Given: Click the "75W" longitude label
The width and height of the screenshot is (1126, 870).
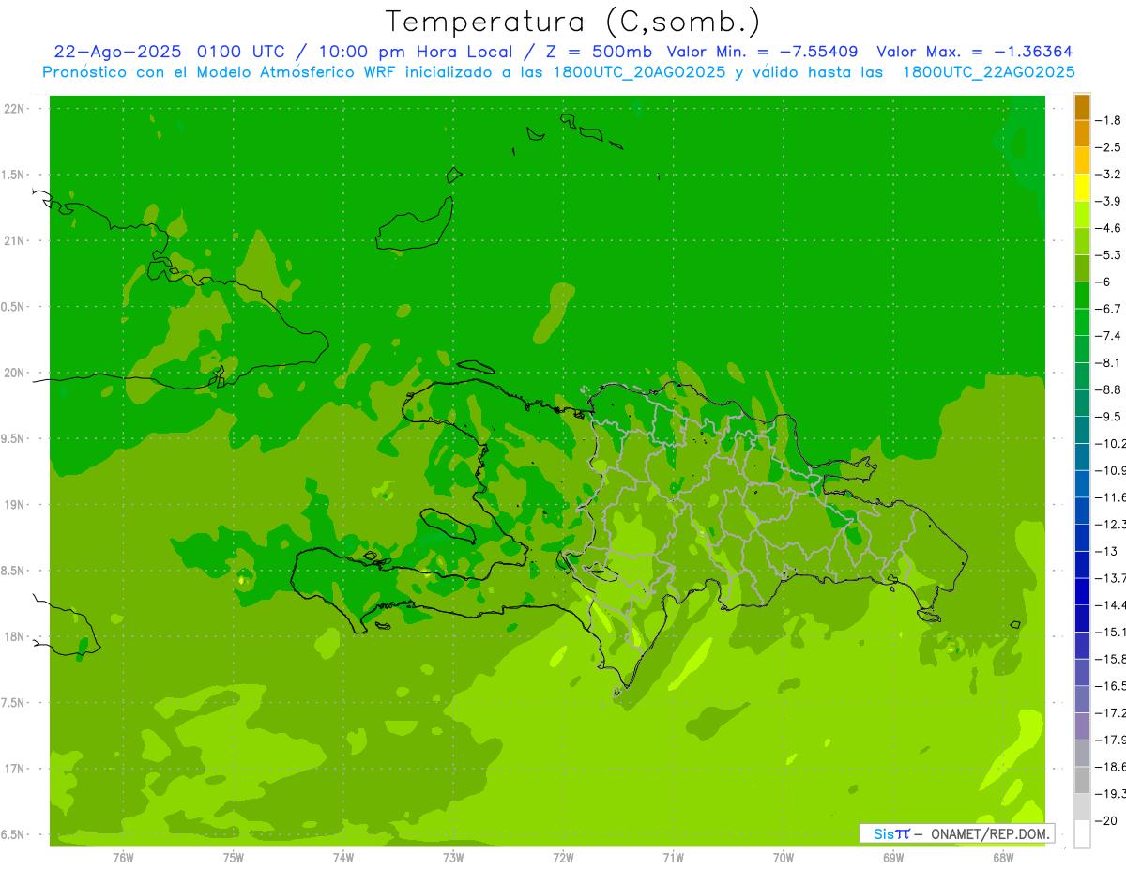Looking at the screenshot, I should [x=234, y=857].
